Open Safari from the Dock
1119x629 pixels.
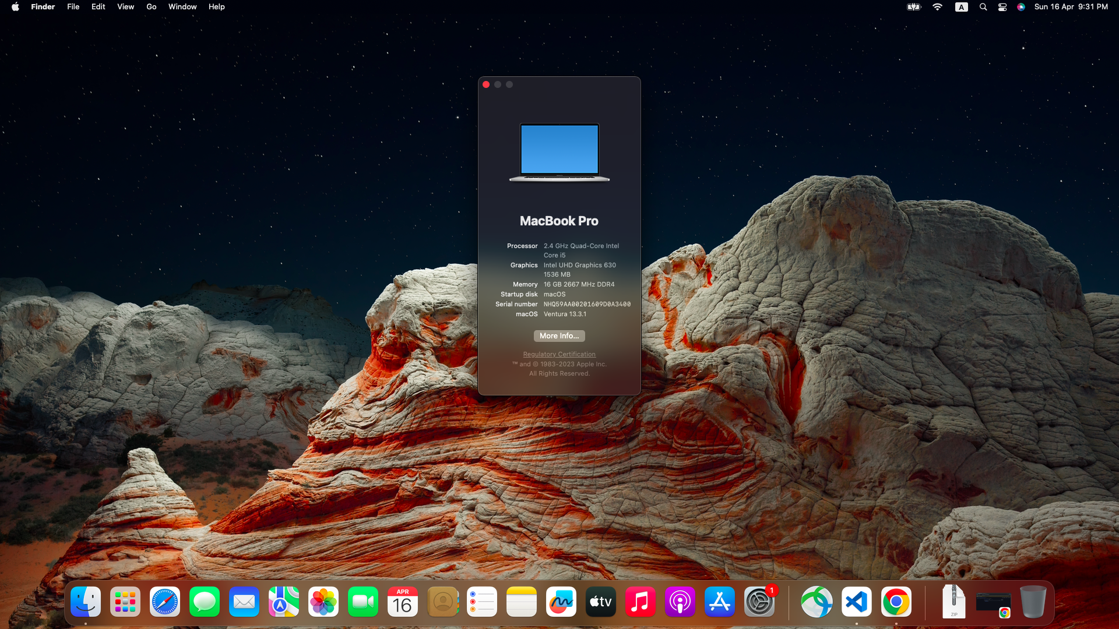[x=165, y=602]
